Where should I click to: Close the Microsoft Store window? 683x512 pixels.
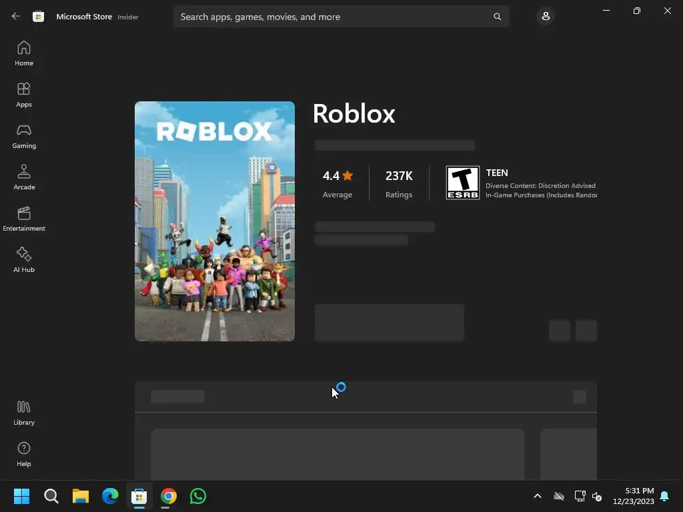pyautogui.click(x=667, y=11)
